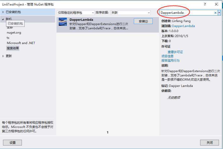The image size is (223, 149).
Task: Expand the 更新 section
Action: pyautogui.click(x=3, y=56)
